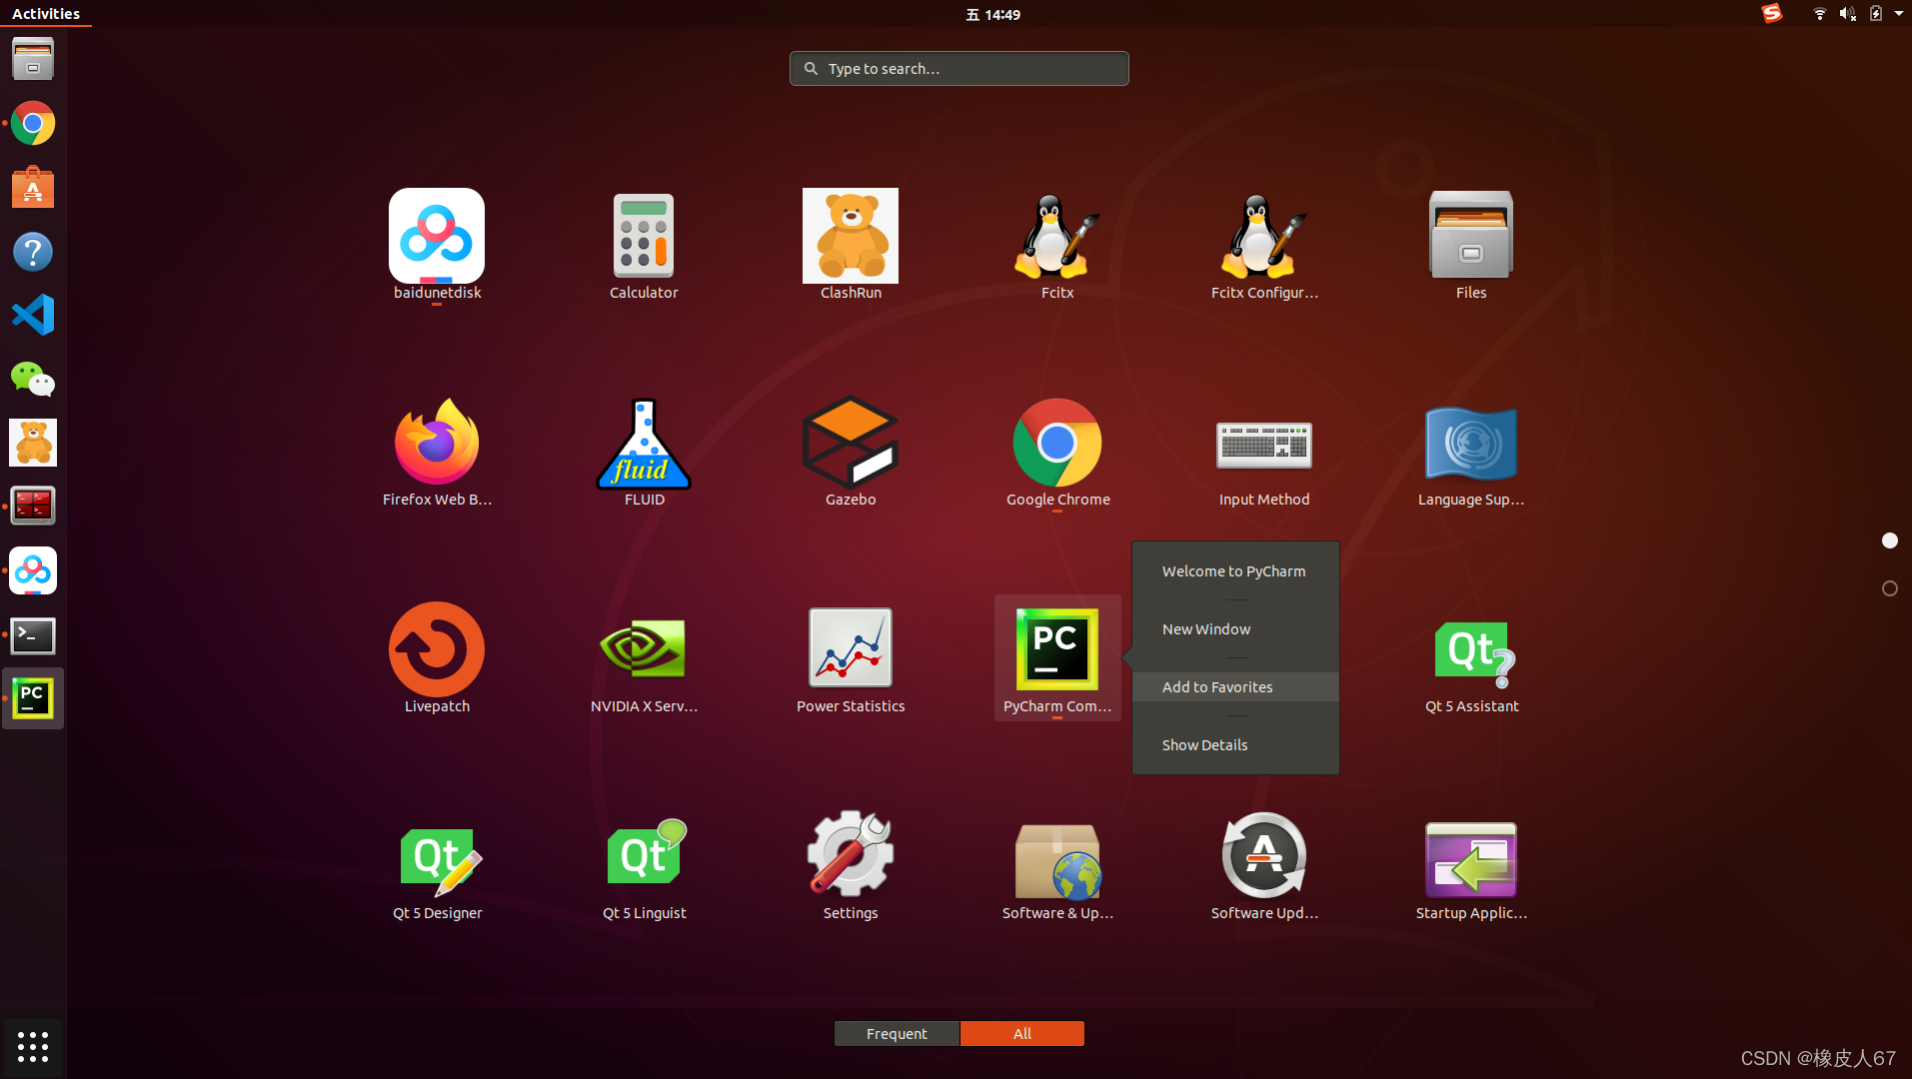Screen dimensions: 1912x1079
Task: Open Files from the app grid
Action: click(x=1471, y=246)
